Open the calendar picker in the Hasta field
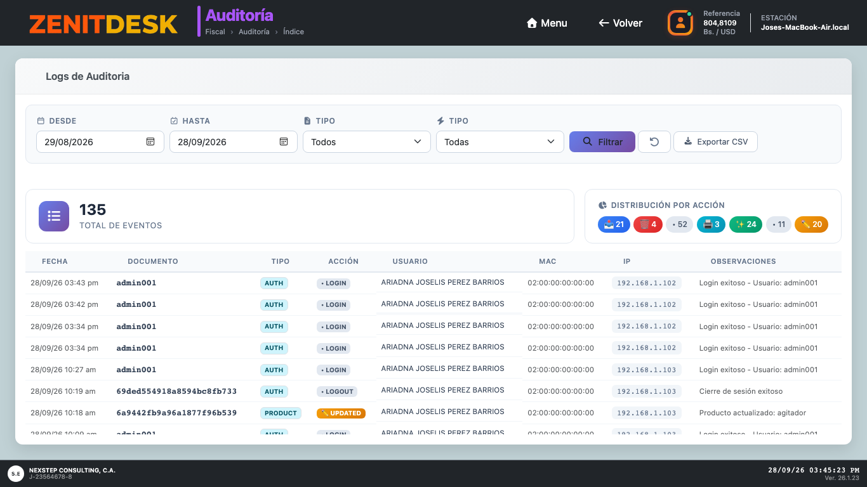The height and width of the screenshot is (487, 867). pos(284,141)
